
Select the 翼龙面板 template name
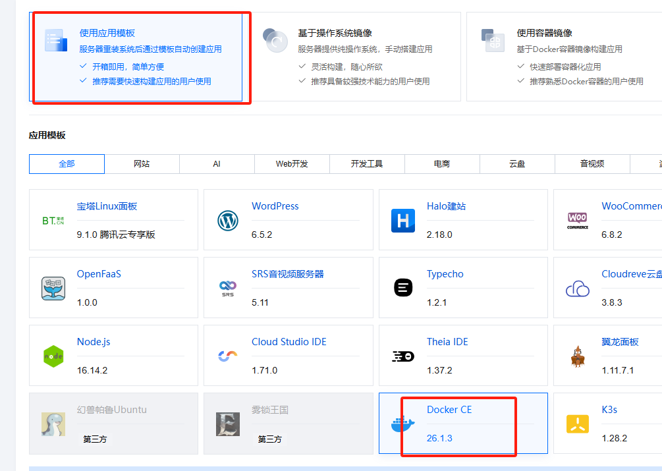(620, 342)
